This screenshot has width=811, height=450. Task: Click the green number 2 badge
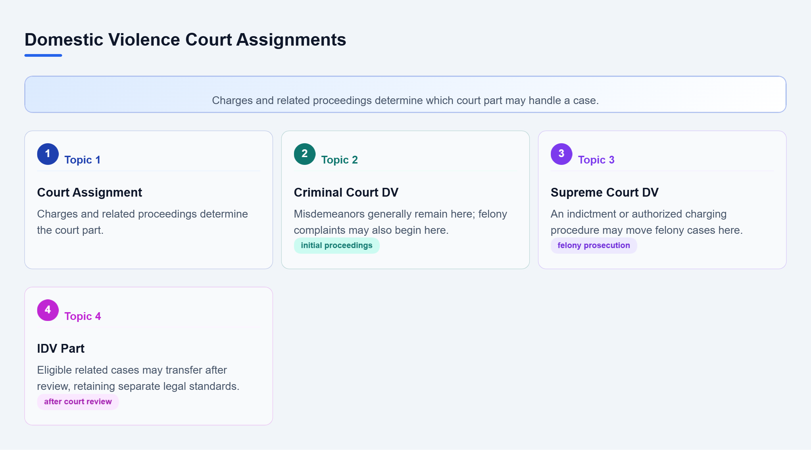pyautogui.click(x=304, y=154)
